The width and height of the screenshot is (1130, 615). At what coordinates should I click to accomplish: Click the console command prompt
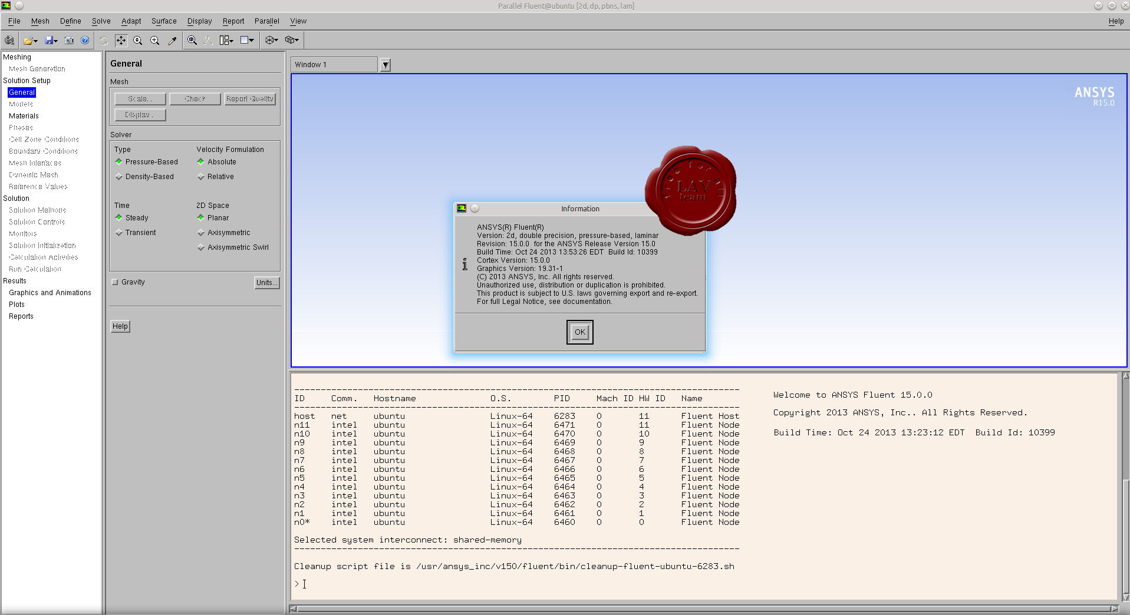tap(301, 584)
